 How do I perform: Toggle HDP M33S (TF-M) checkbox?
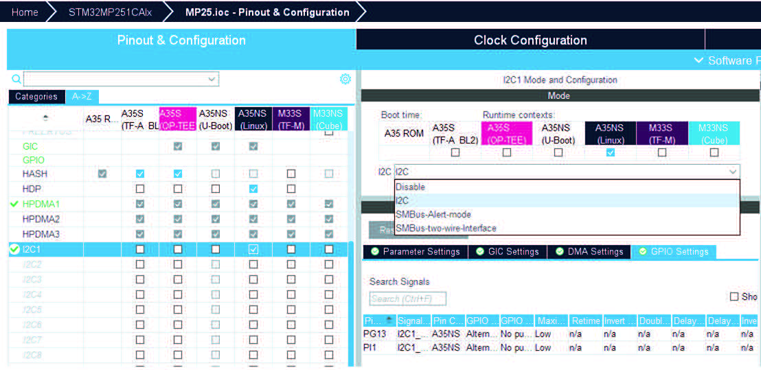coord(291,189)
